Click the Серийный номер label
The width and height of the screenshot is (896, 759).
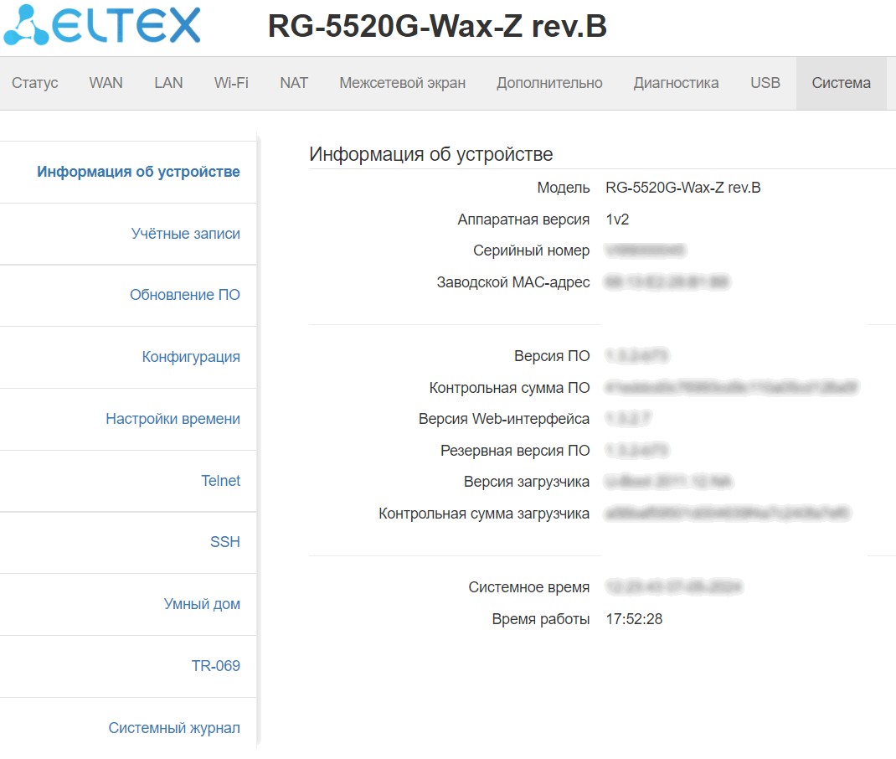tap(532, 250)
